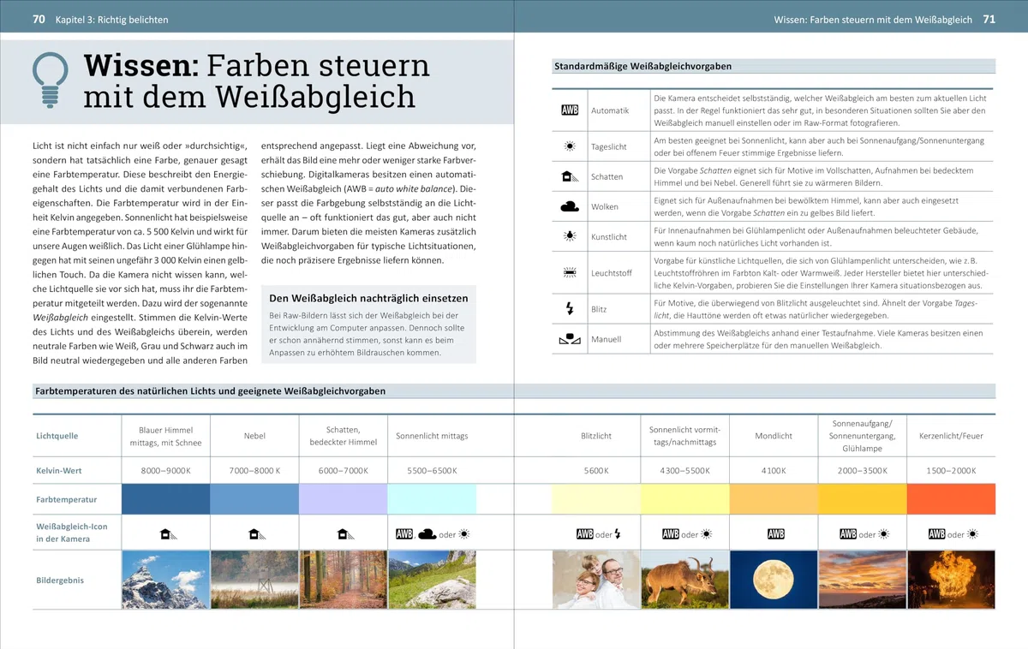Viewport: 1028px width, 649px height.
Task: Click cloud icon in Sonnenlicht mittags column
Action: 427,534
